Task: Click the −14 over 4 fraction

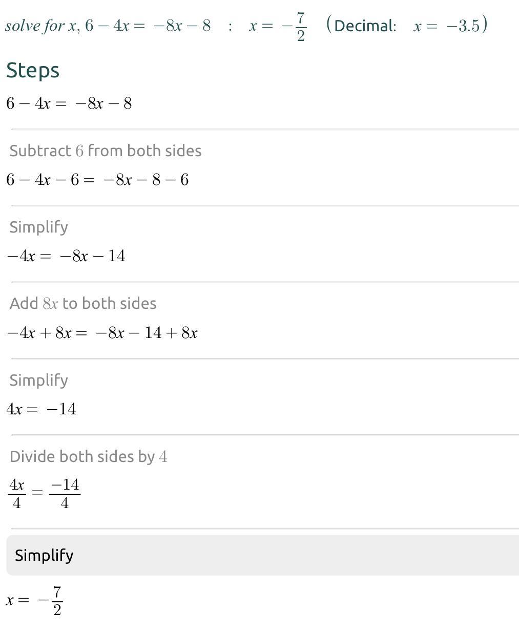Action: 65,494
